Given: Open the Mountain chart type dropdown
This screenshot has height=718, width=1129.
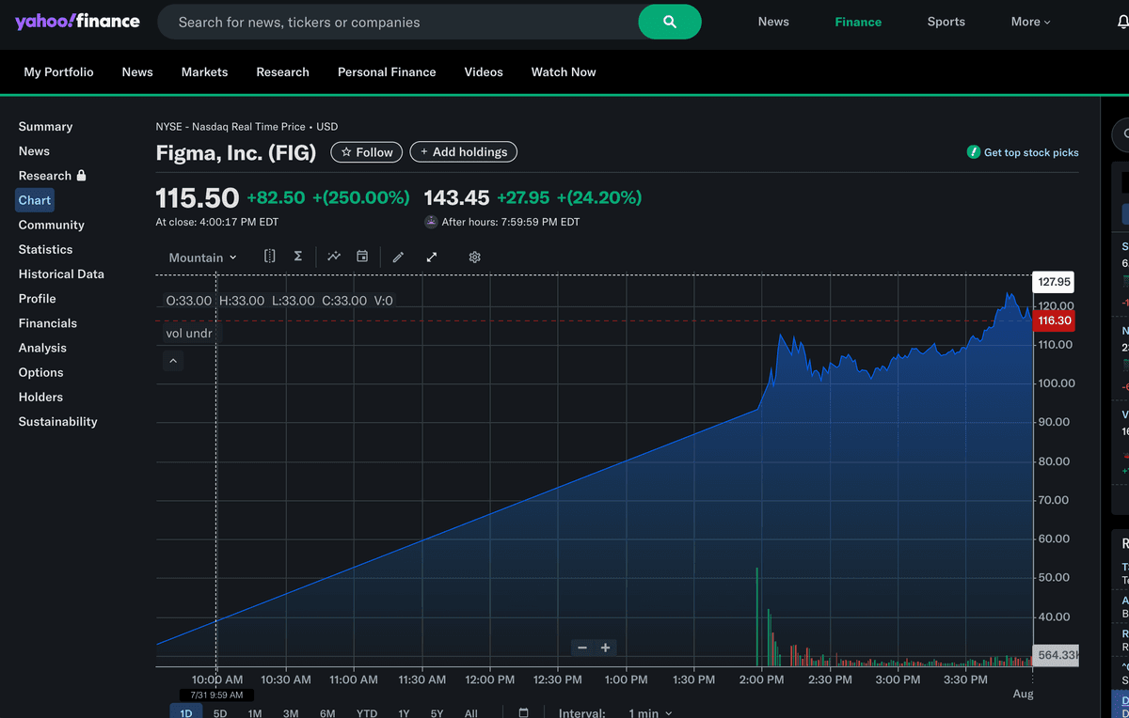Looking at the screenshot, I should point(203,258).
